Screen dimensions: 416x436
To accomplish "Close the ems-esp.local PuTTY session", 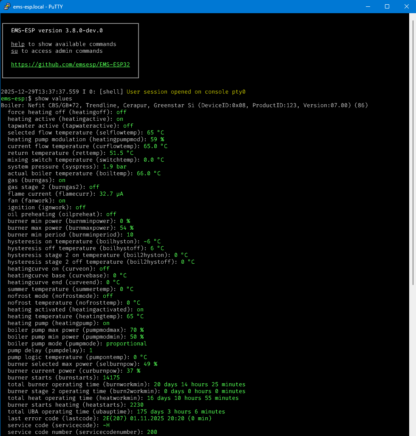I will tap(406, 7).
